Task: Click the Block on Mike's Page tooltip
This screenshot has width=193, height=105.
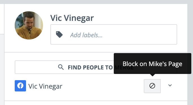Action: pyautogui.click(x=152, y=64)
